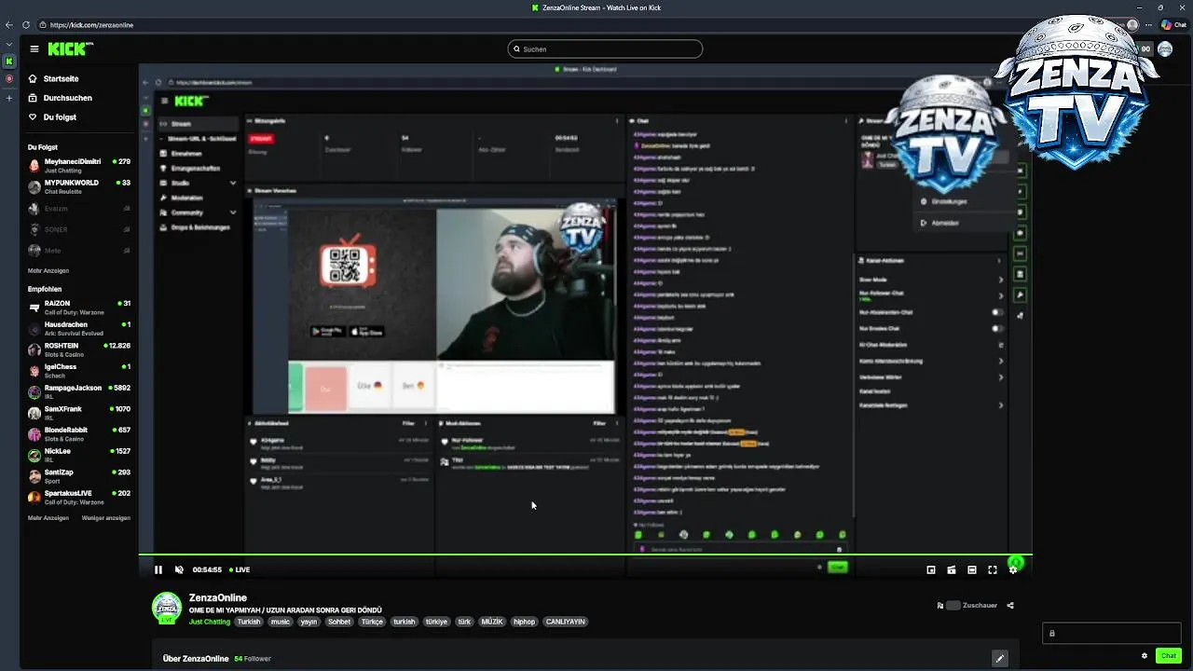Unmute the stream volume icon
The width and height of the screenshot is (1193, 671).
(x=179, y=569)
